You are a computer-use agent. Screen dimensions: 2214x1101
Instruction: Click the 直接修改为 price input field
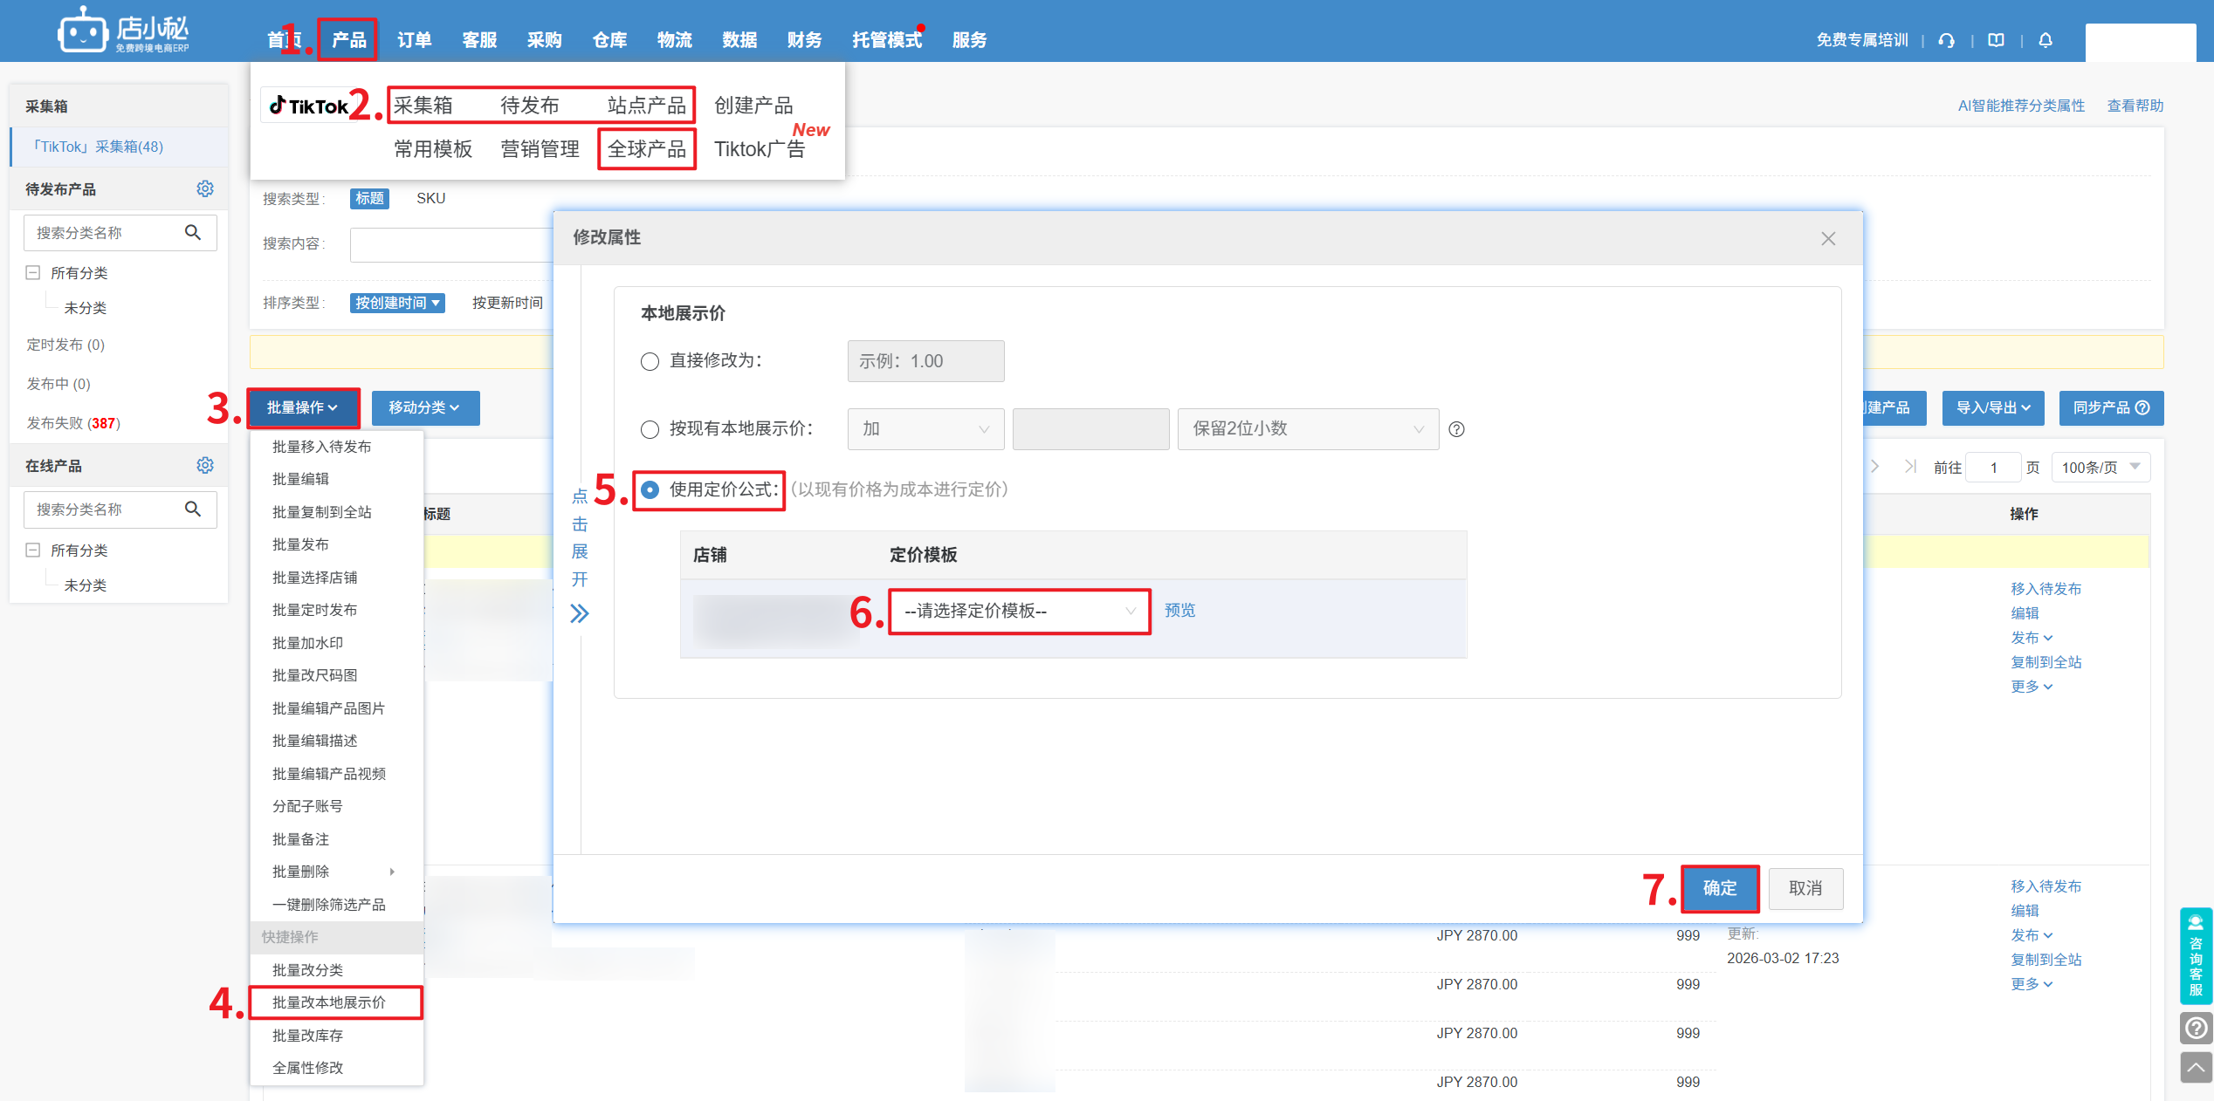[925, 361]
